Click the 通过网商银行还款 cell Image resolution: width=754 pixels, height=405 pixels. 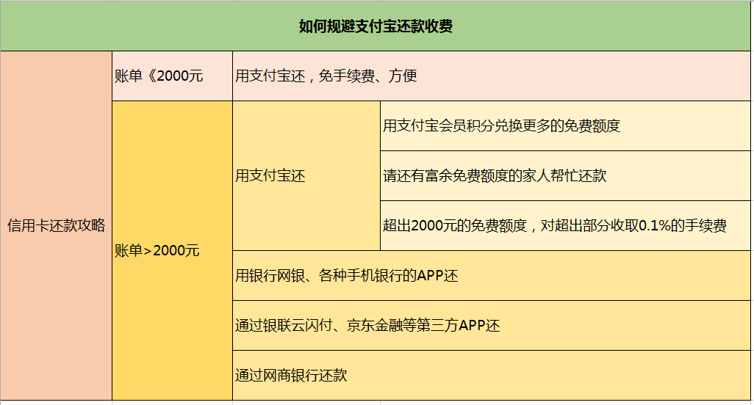point(492,375)
